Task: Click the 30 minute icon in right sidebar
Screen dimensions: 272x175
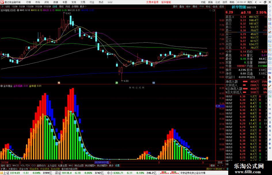Action: [270, 113]
